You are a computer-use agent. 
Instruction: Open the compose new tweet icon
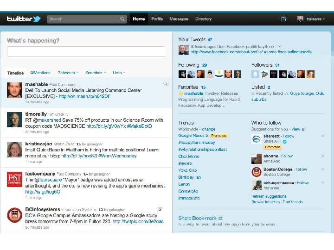(x=284, y=19)
